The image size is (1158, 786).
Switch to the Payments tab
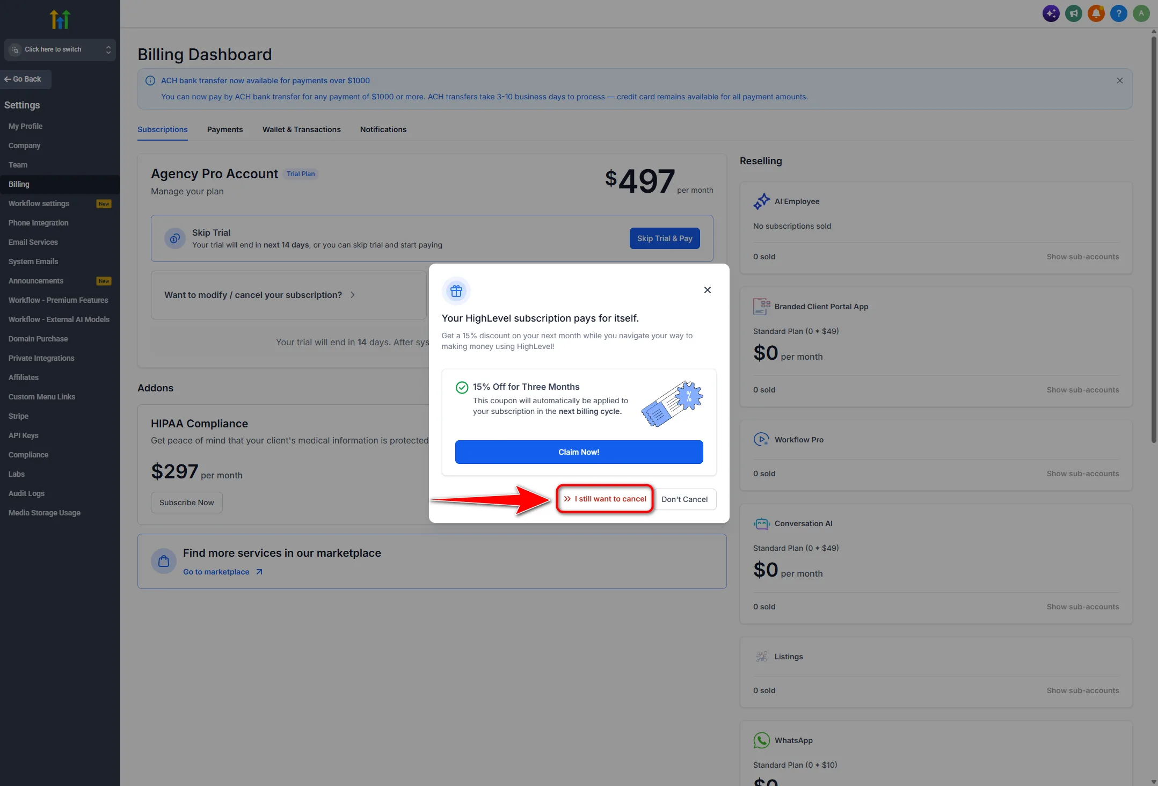coord(225,129)
